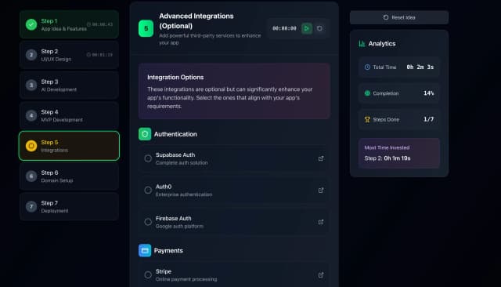Click 'Online payment processing' description

pyautogui.click(x=186, y=279)
